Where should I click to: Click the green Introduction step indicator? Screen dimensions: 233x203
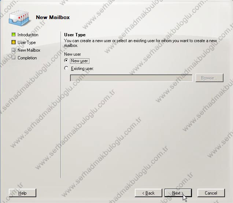14,34
